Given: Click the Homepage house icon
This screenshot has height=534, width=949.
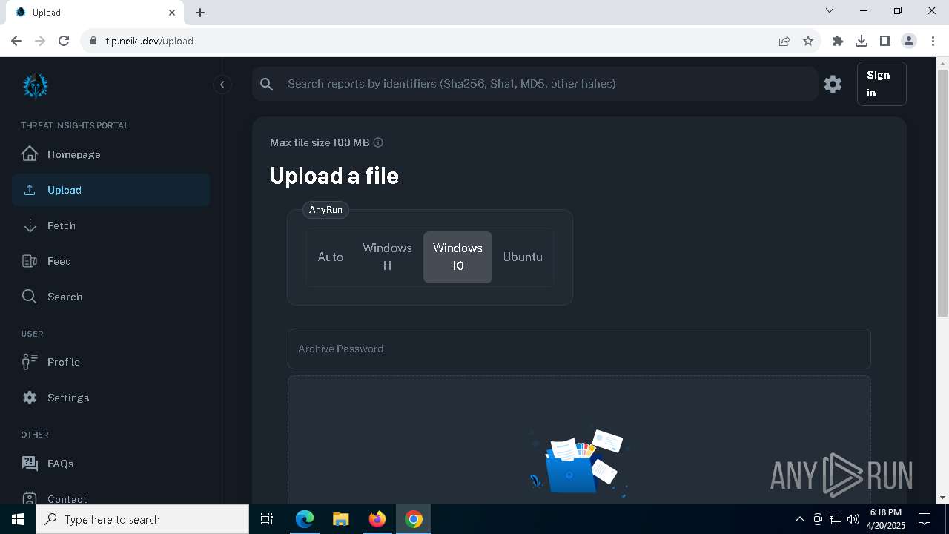Looking at the screenshot, I should (x=30, y=154).
